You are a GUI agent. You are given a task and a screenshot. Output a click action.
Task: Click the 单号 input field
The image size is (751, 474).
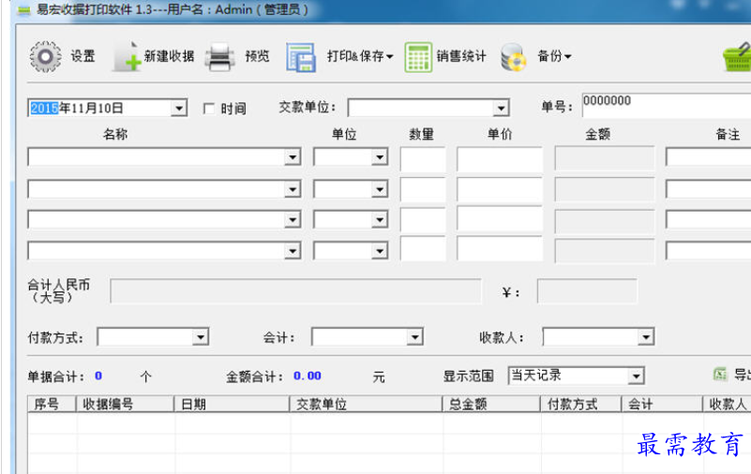667,106
